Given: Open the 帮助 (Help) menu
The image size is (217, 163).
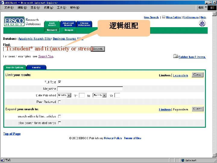Looking at the screenshot, I should coord(75,8).
